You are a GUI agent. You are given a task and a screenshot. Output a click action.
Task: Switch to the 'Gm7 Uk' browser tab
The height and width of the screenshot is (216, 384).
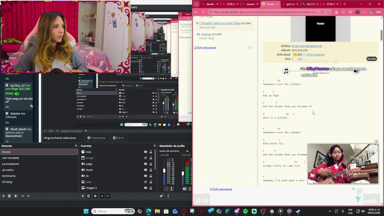[x=310, y=4]
